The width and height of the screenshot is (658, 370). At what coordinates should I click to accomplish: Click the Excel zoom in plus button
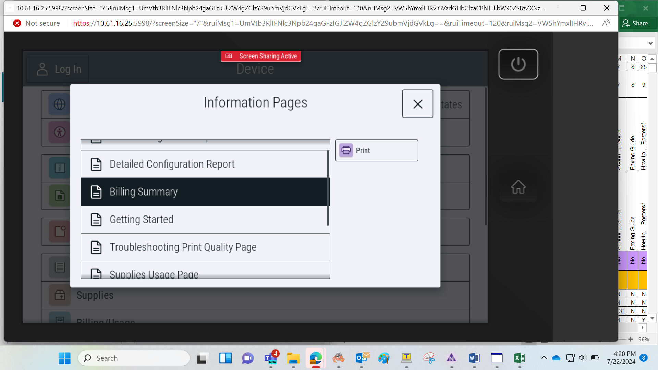(631, 339)
